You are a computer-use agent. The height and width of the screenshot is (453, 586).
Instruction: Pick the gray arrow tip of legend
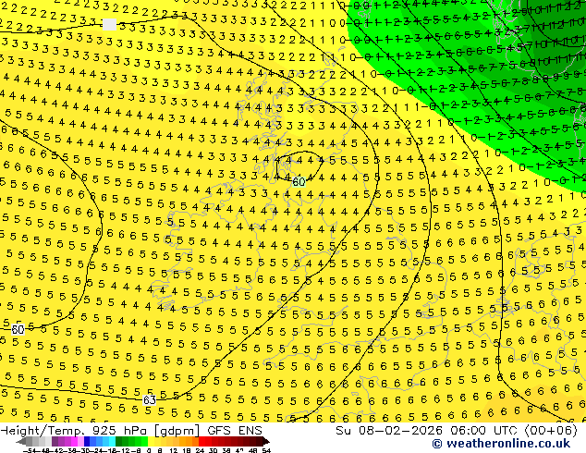click(x=20, y=441)
